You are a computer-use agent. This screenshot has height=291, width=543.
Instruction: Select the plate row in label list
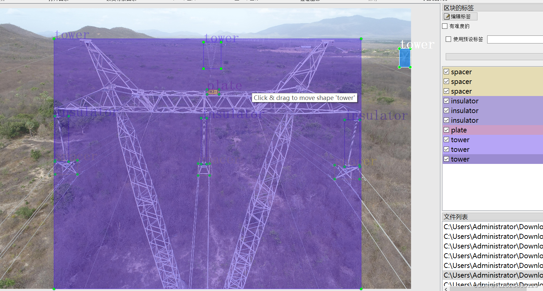(493, 130)
